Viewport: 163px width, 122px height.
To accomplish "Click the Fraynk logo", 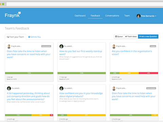I will click(13, 15).
